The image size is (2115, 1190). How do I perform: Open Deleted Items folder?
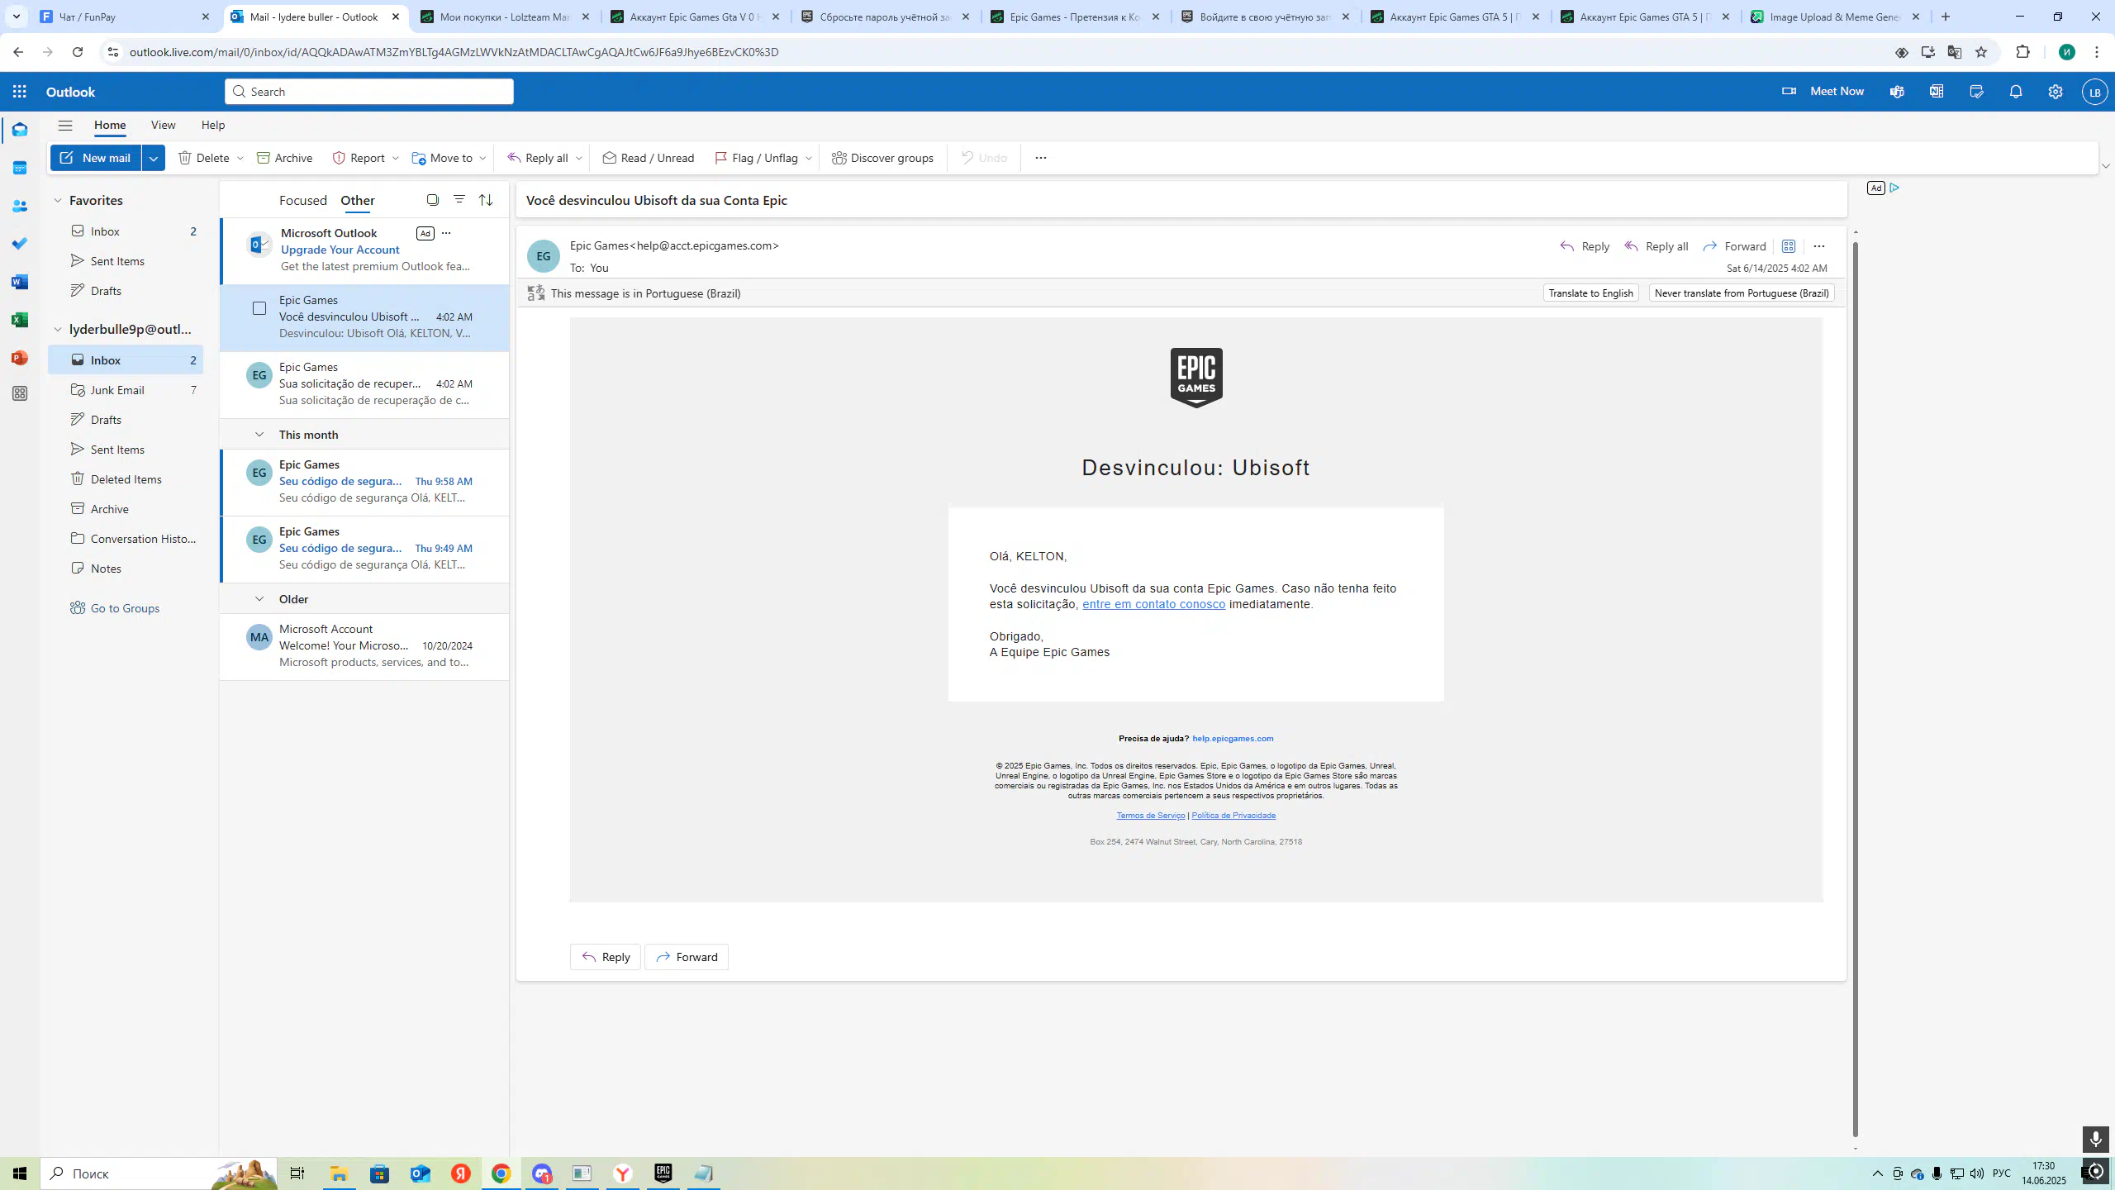coord(126,479)
